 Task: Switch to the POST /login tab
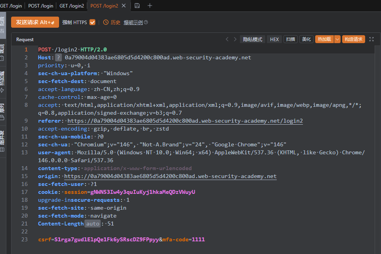pos(41,6)
